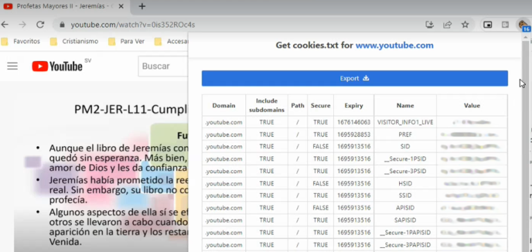Click the blurred value in VISITOR_INFO1_LIVE row
The image size is (532, 252).
(x=472, y=122)
